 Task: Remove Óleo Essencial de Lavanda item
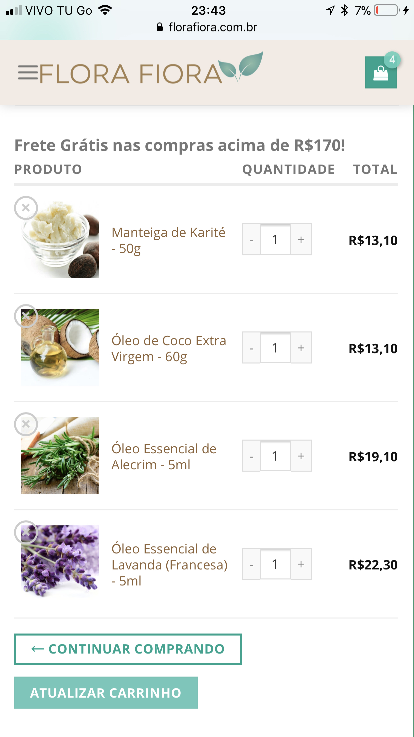pyautogui.click(x=26, y=532)
